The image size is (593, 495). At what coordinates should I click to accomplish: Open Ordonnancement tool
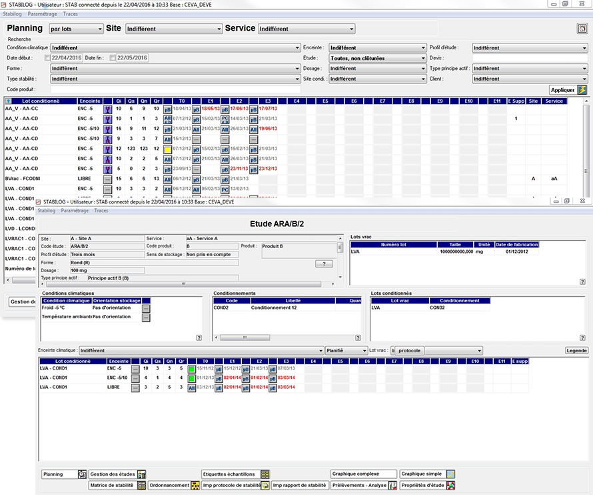point(174,485)
